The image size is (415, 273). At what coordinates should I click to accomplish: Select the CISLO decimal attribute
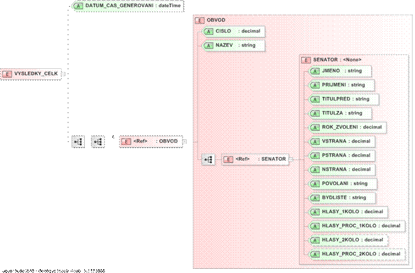[x=234, y=32]
